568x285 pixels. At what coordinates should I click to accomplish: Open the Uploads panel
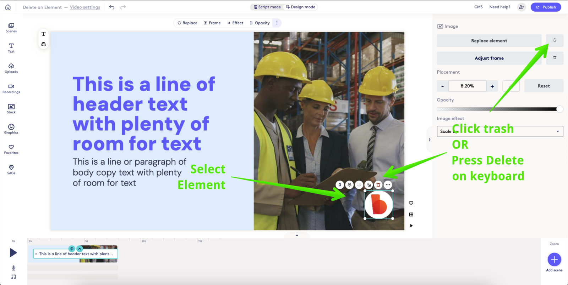coord(11,68)
